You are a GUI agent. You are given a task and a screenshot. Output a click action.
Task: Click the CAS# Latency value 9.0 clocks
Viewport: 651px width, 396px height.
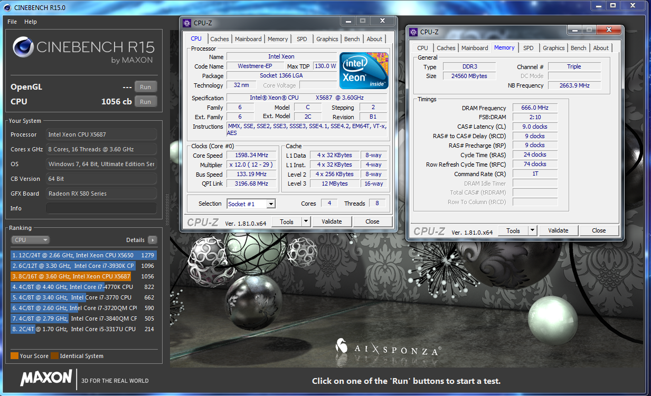[535, 127]
